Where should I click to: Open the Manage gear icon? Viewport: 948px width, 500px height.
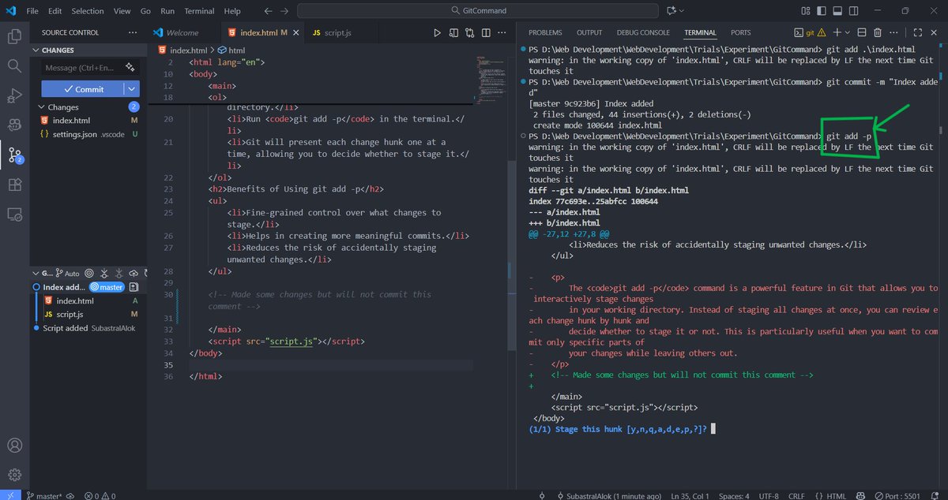coord(14,475)
